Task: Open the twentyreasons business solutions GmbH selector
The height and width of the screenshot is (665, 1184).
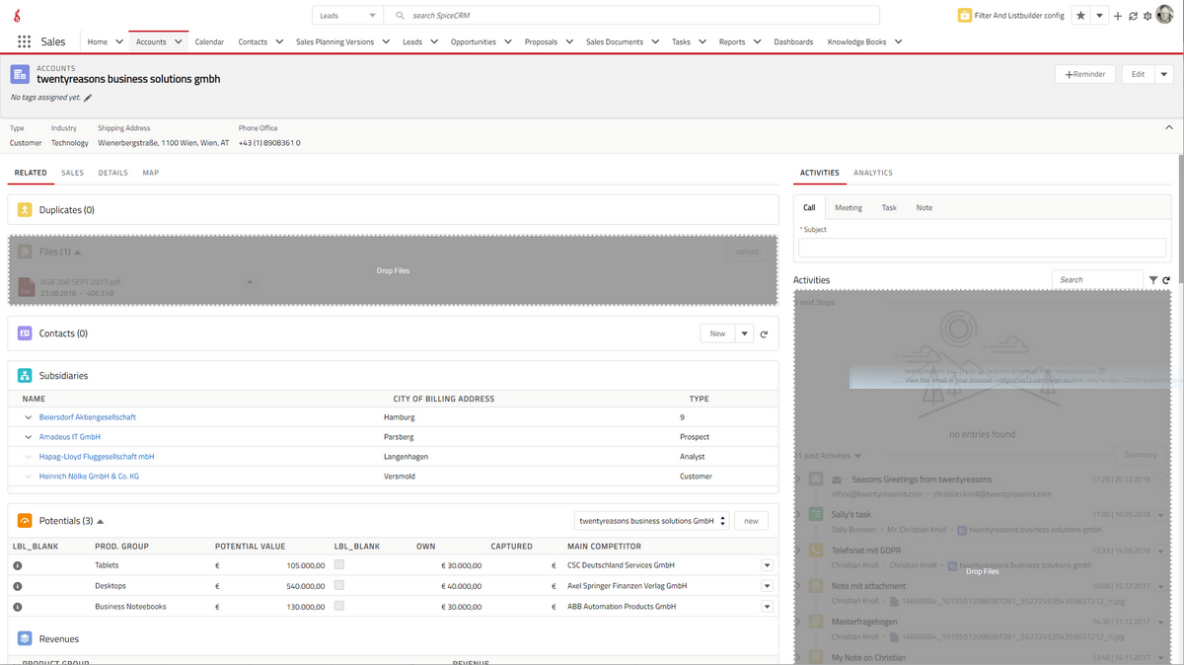Action: point(653,521)
